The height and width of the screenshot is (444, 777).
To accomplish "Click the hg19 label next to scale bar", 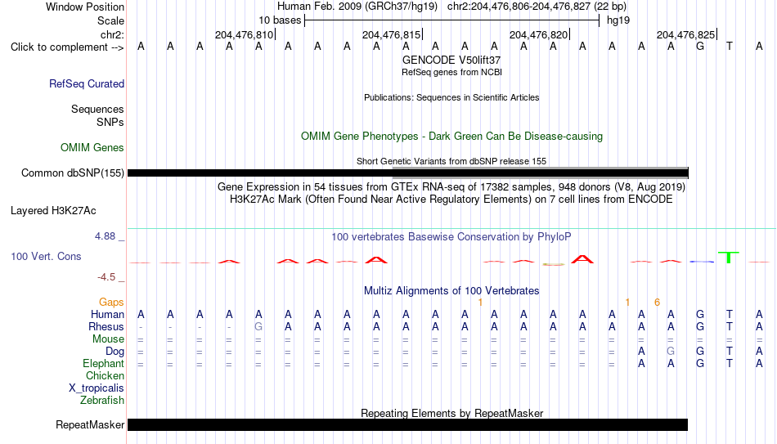I will (x=618, y=20).
